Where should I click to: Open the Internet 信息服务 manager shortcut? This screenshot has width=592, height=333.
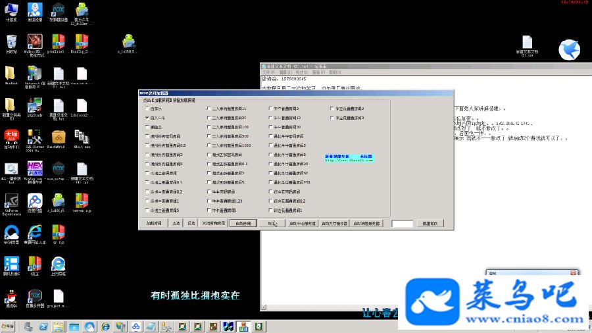[x=35, y=76]
